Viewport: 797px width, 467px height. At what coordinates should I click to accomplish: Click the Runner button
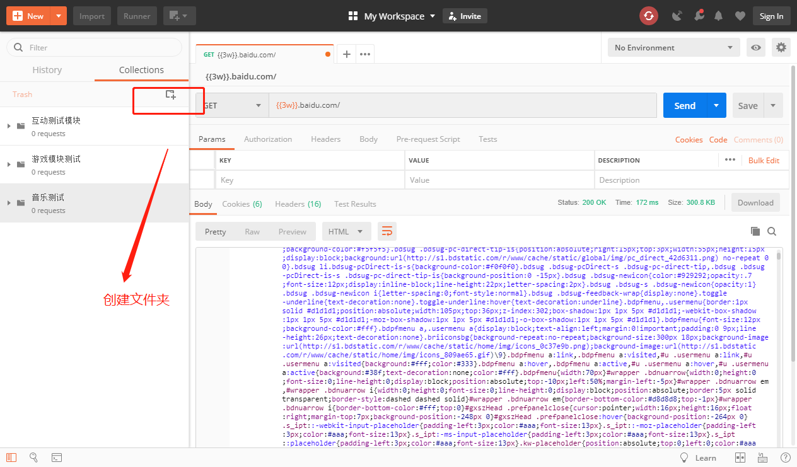point(137,16)
